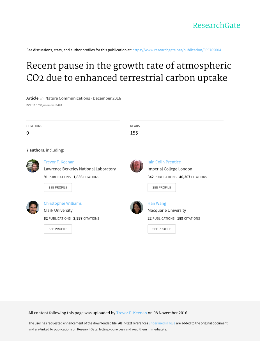The width and height of the screenshot is (260, 341).
Task: Click See Profile under Macquarie University
Action: coord(162,229)
